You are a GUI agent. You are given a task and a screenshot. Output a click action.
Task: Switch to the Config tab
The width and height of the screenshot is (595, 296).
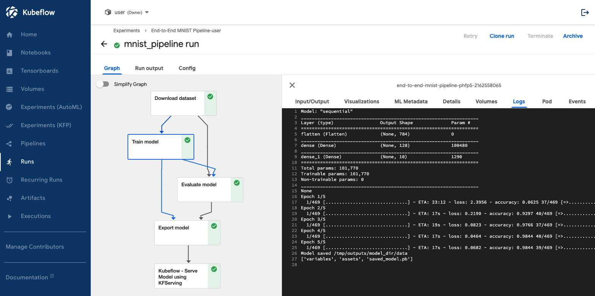[x=187, y=68]
